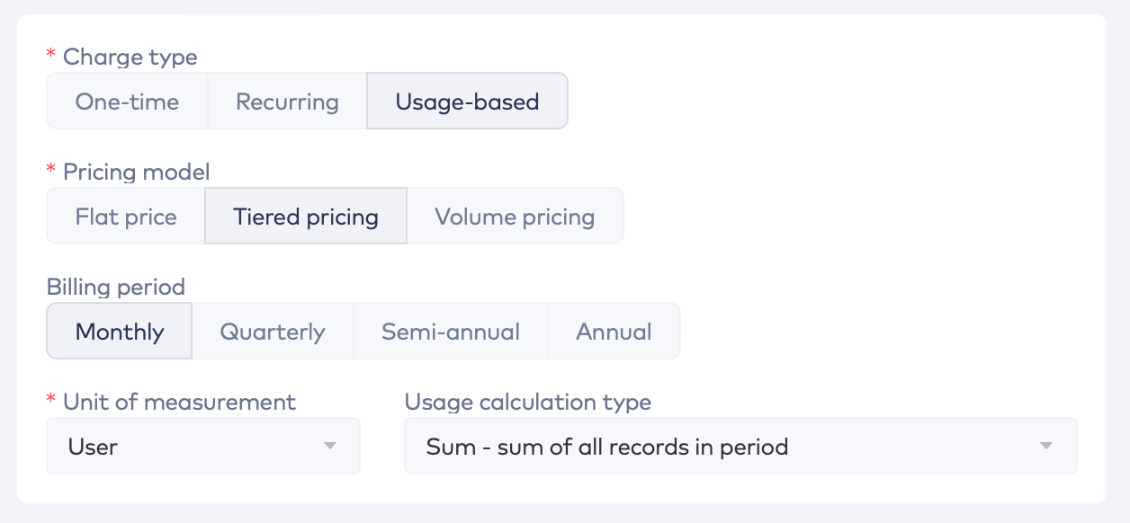Click the Billing period field label
The image size is (1130, 523).
(x=116, y=287)
